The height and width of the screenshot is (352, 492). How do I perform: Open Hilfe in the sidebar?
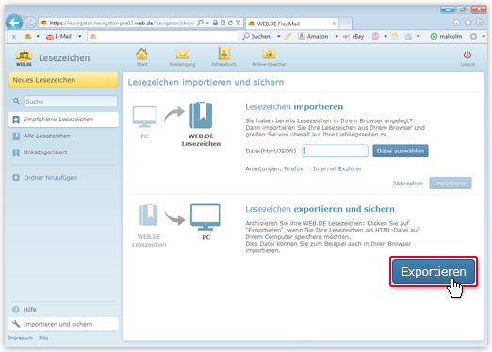[25, 310]
